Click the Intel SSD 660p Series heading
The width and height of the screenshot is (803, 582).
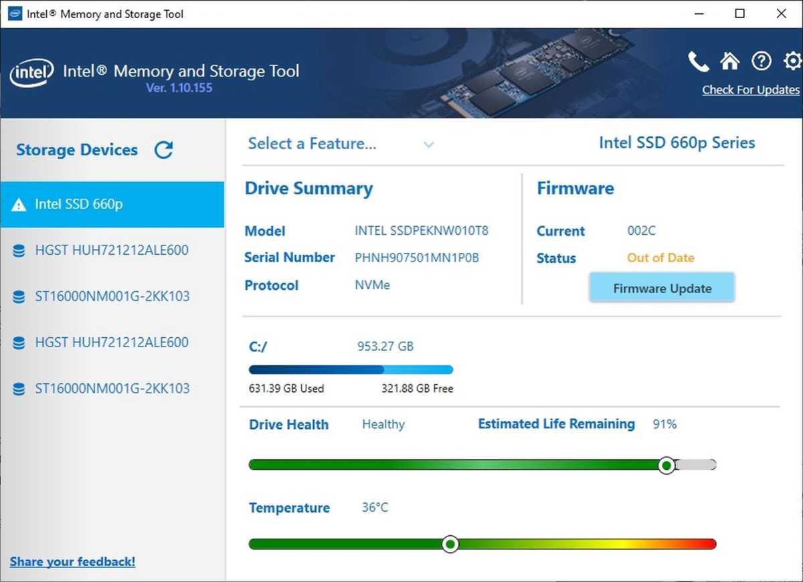[677, 143]
